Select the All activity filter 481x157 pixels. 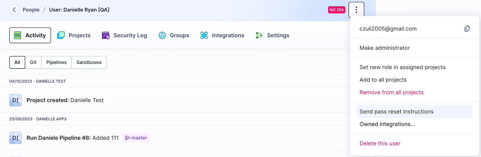point(17,62)
